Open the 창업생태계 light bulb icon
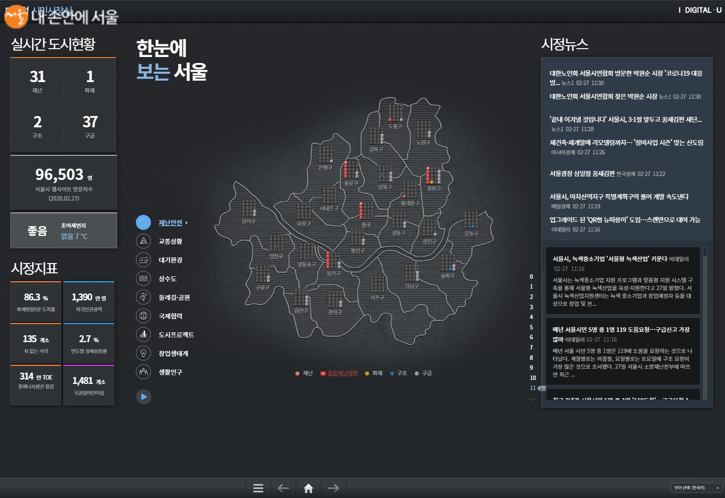725x498 pixels. 143,353
